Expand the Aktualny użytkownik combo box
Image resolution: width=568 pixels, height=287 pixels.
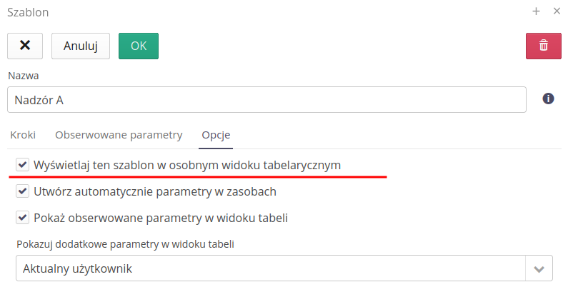[271, 269]
